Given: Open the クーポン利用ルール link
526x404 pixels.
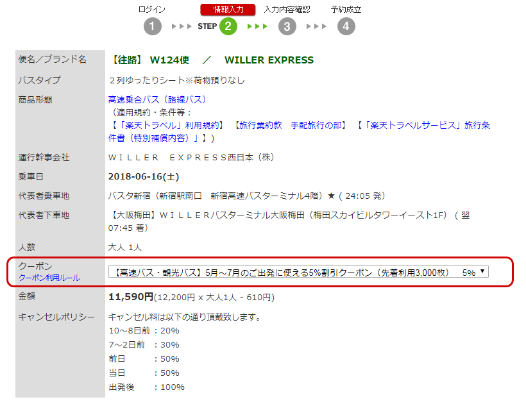Looking at the screenshot, I should 49,278.
